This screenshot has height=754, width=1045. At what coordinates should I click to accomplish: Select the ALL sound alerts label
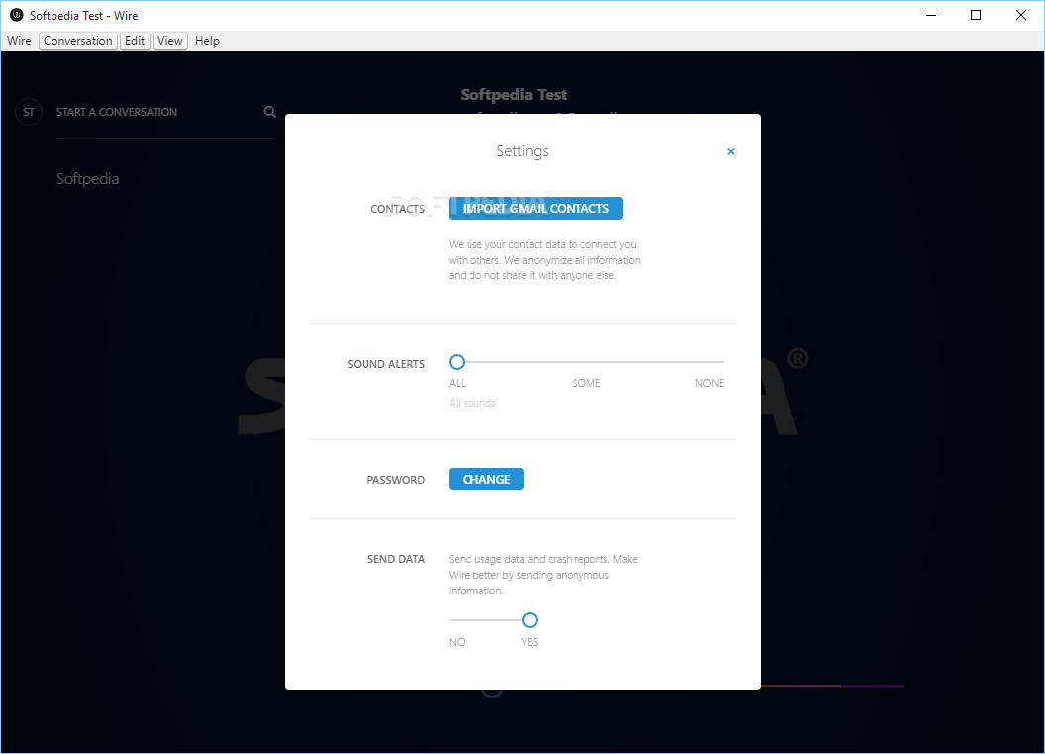(x=458, y=383)
